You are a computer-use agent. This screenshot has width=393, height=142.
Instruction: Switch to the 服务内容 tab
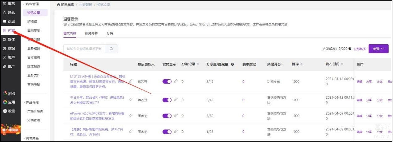(91, 33)
